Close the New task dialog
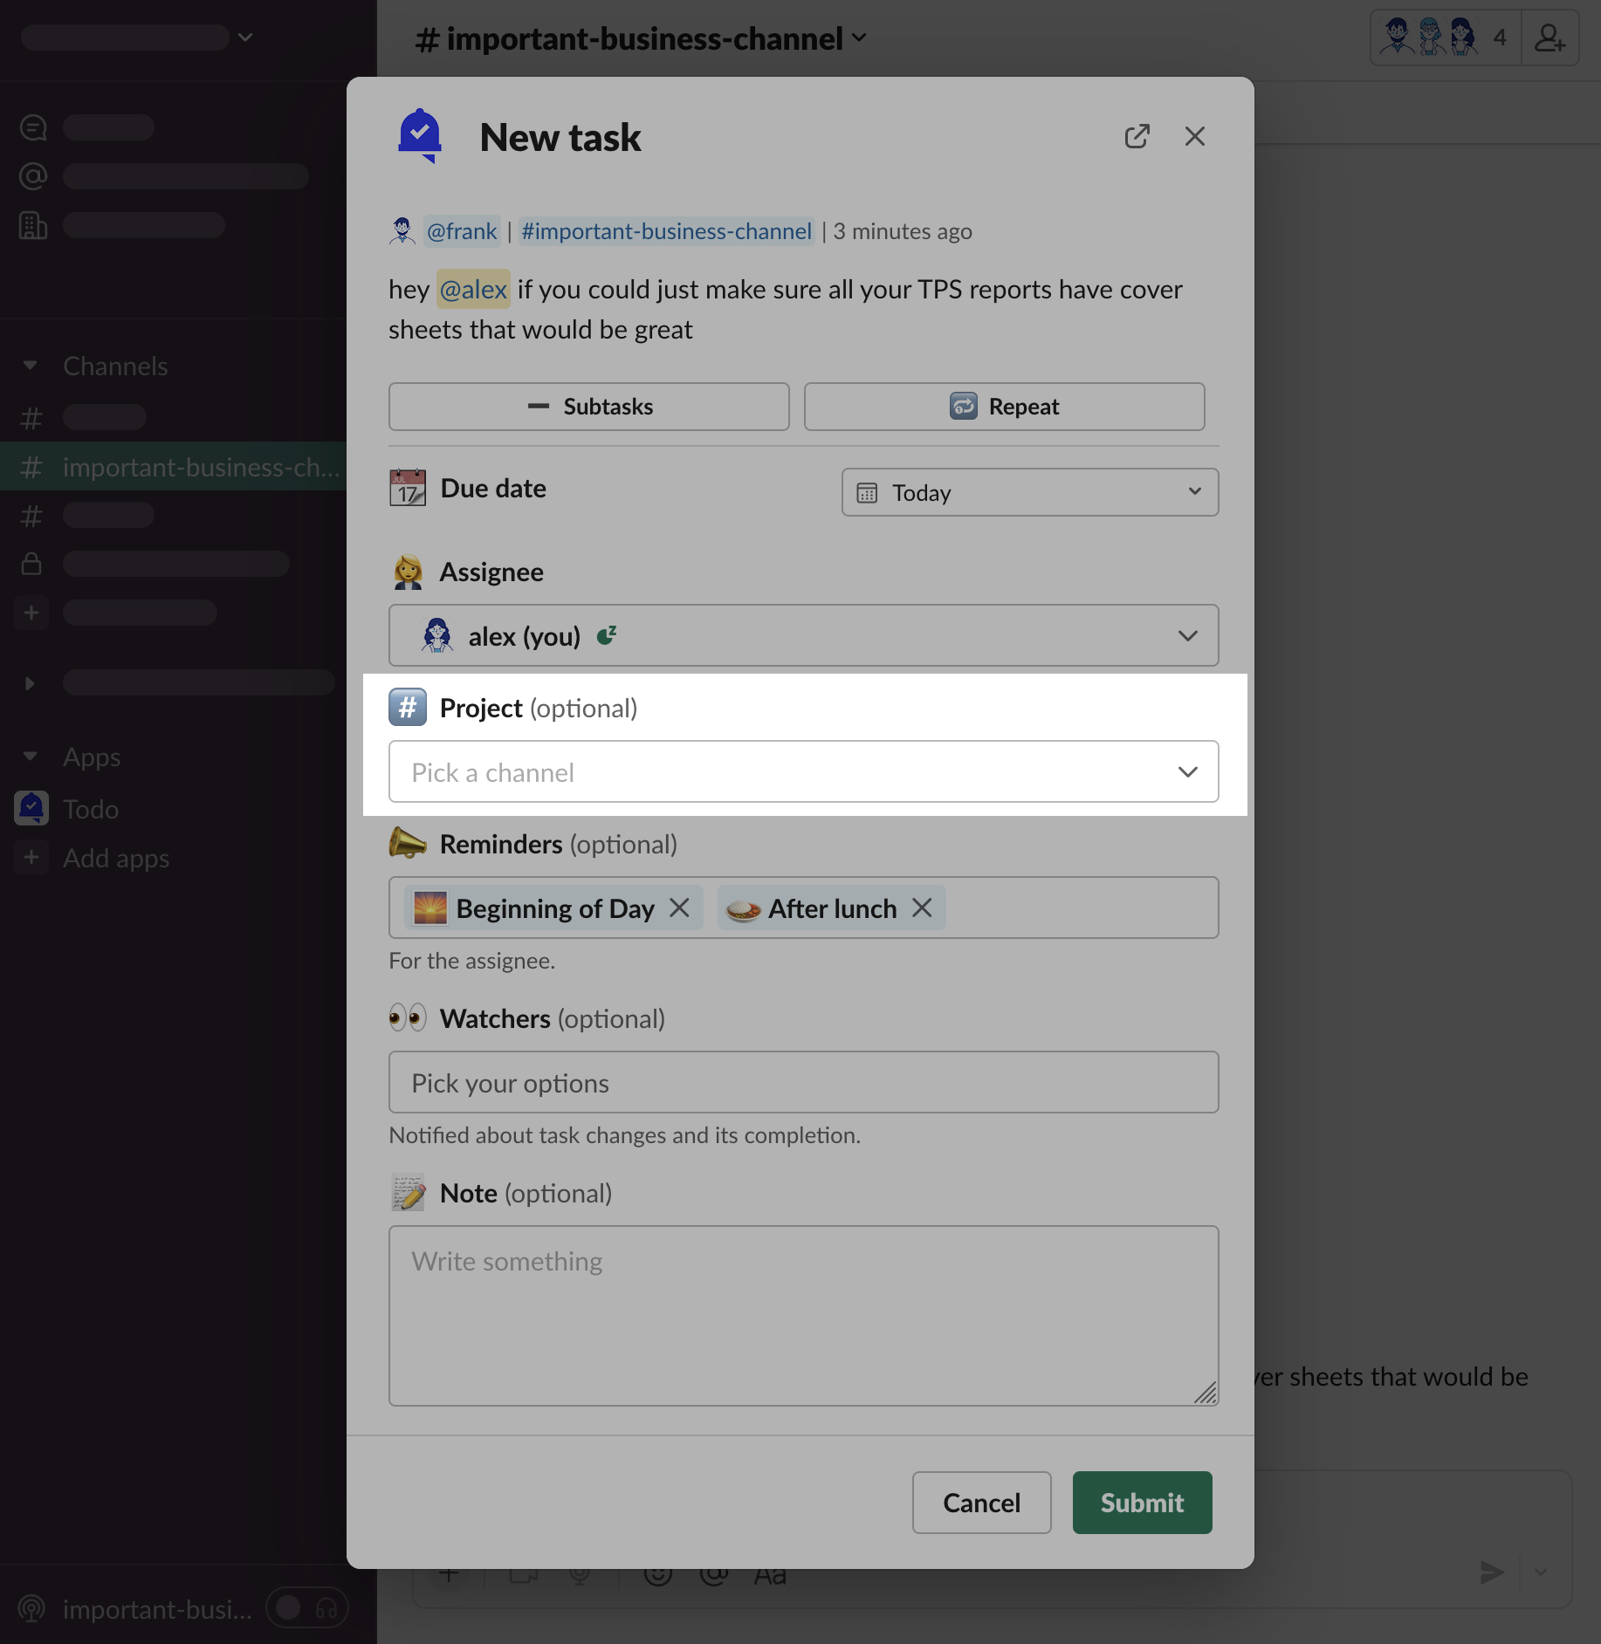Image resolution: width=1601 pixels, height=1644 pixels. (x=1194, y=136)
